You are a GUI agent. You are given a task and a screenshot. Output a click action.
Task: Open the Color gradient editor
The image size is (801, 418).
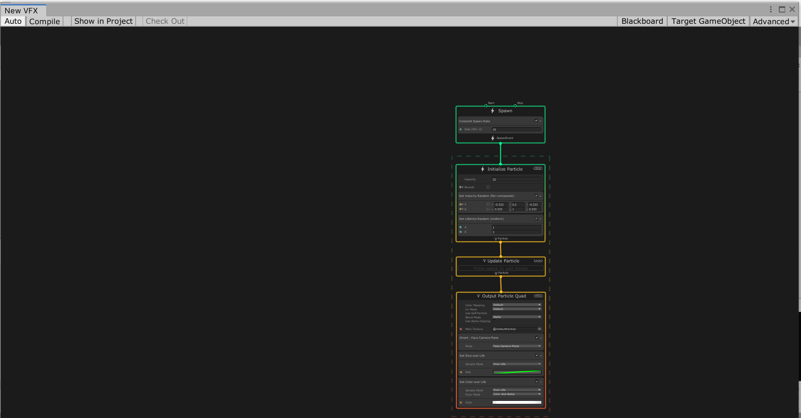point(517,403)
